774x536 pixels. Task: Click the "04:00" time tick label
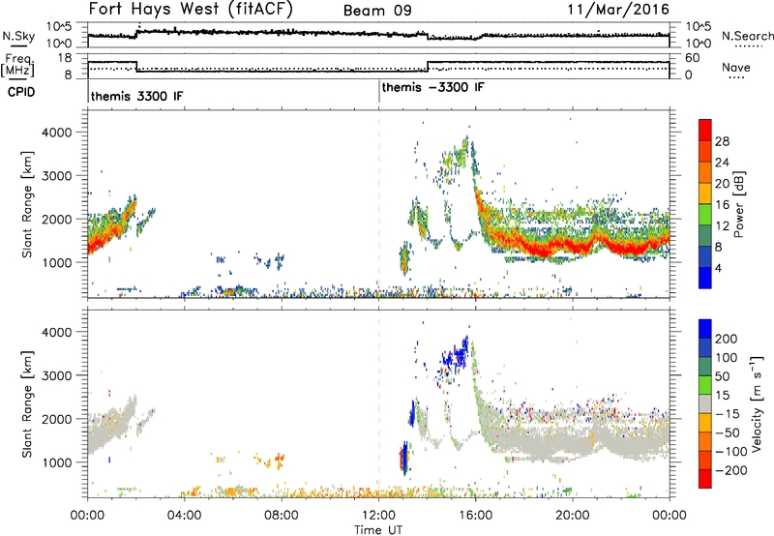(x=184, y=516)
